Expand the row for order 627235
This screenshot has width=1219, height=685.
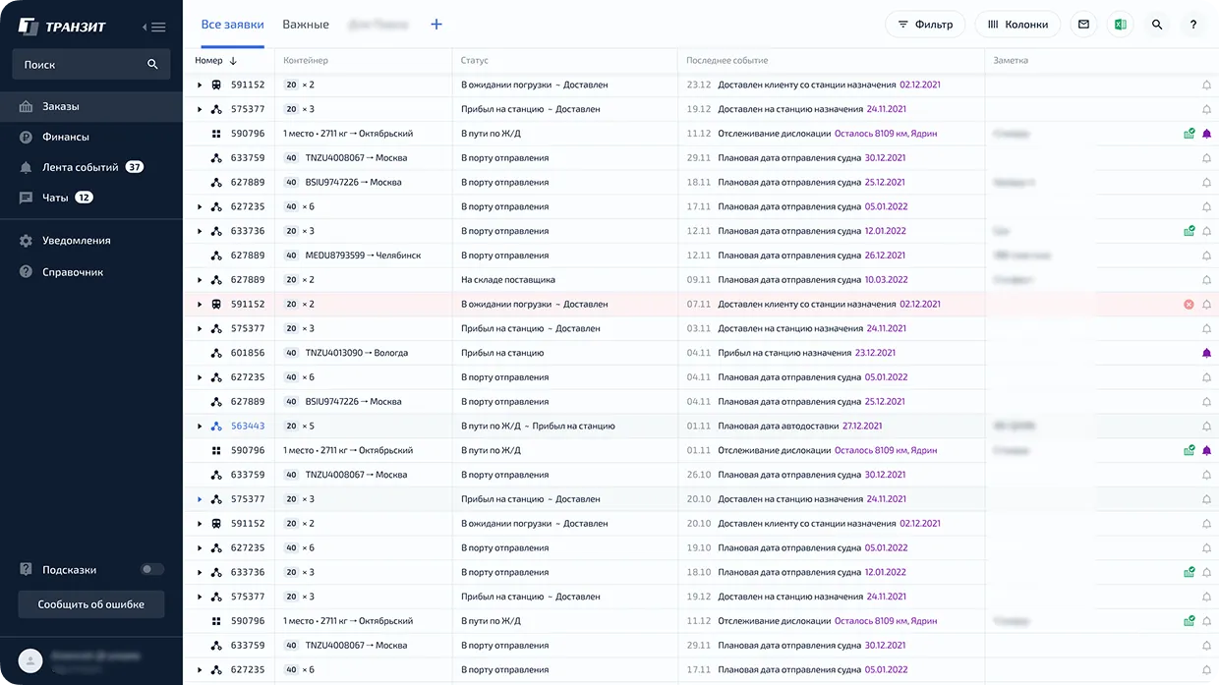pyautogui.click(x=200, y=207)
